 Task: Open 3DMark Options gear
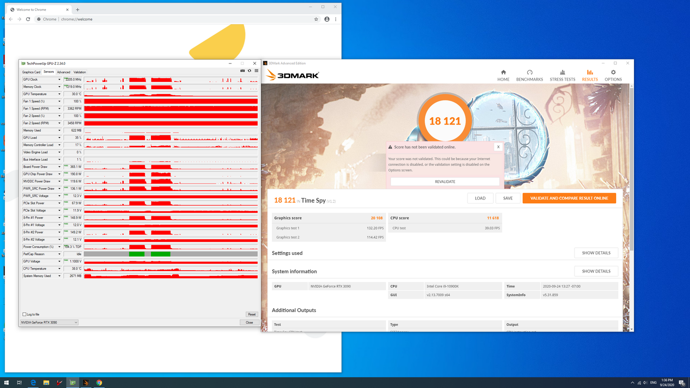click(613, 75)
